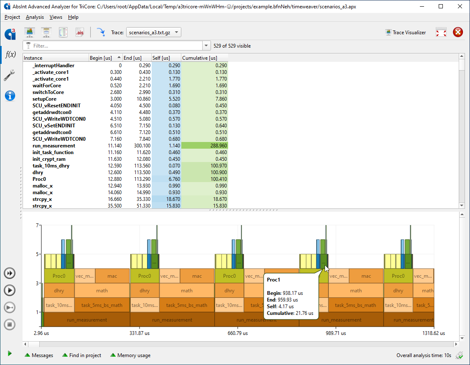Open the Help menu
This screenshot has width=470, height=365.
coord(73,17)
